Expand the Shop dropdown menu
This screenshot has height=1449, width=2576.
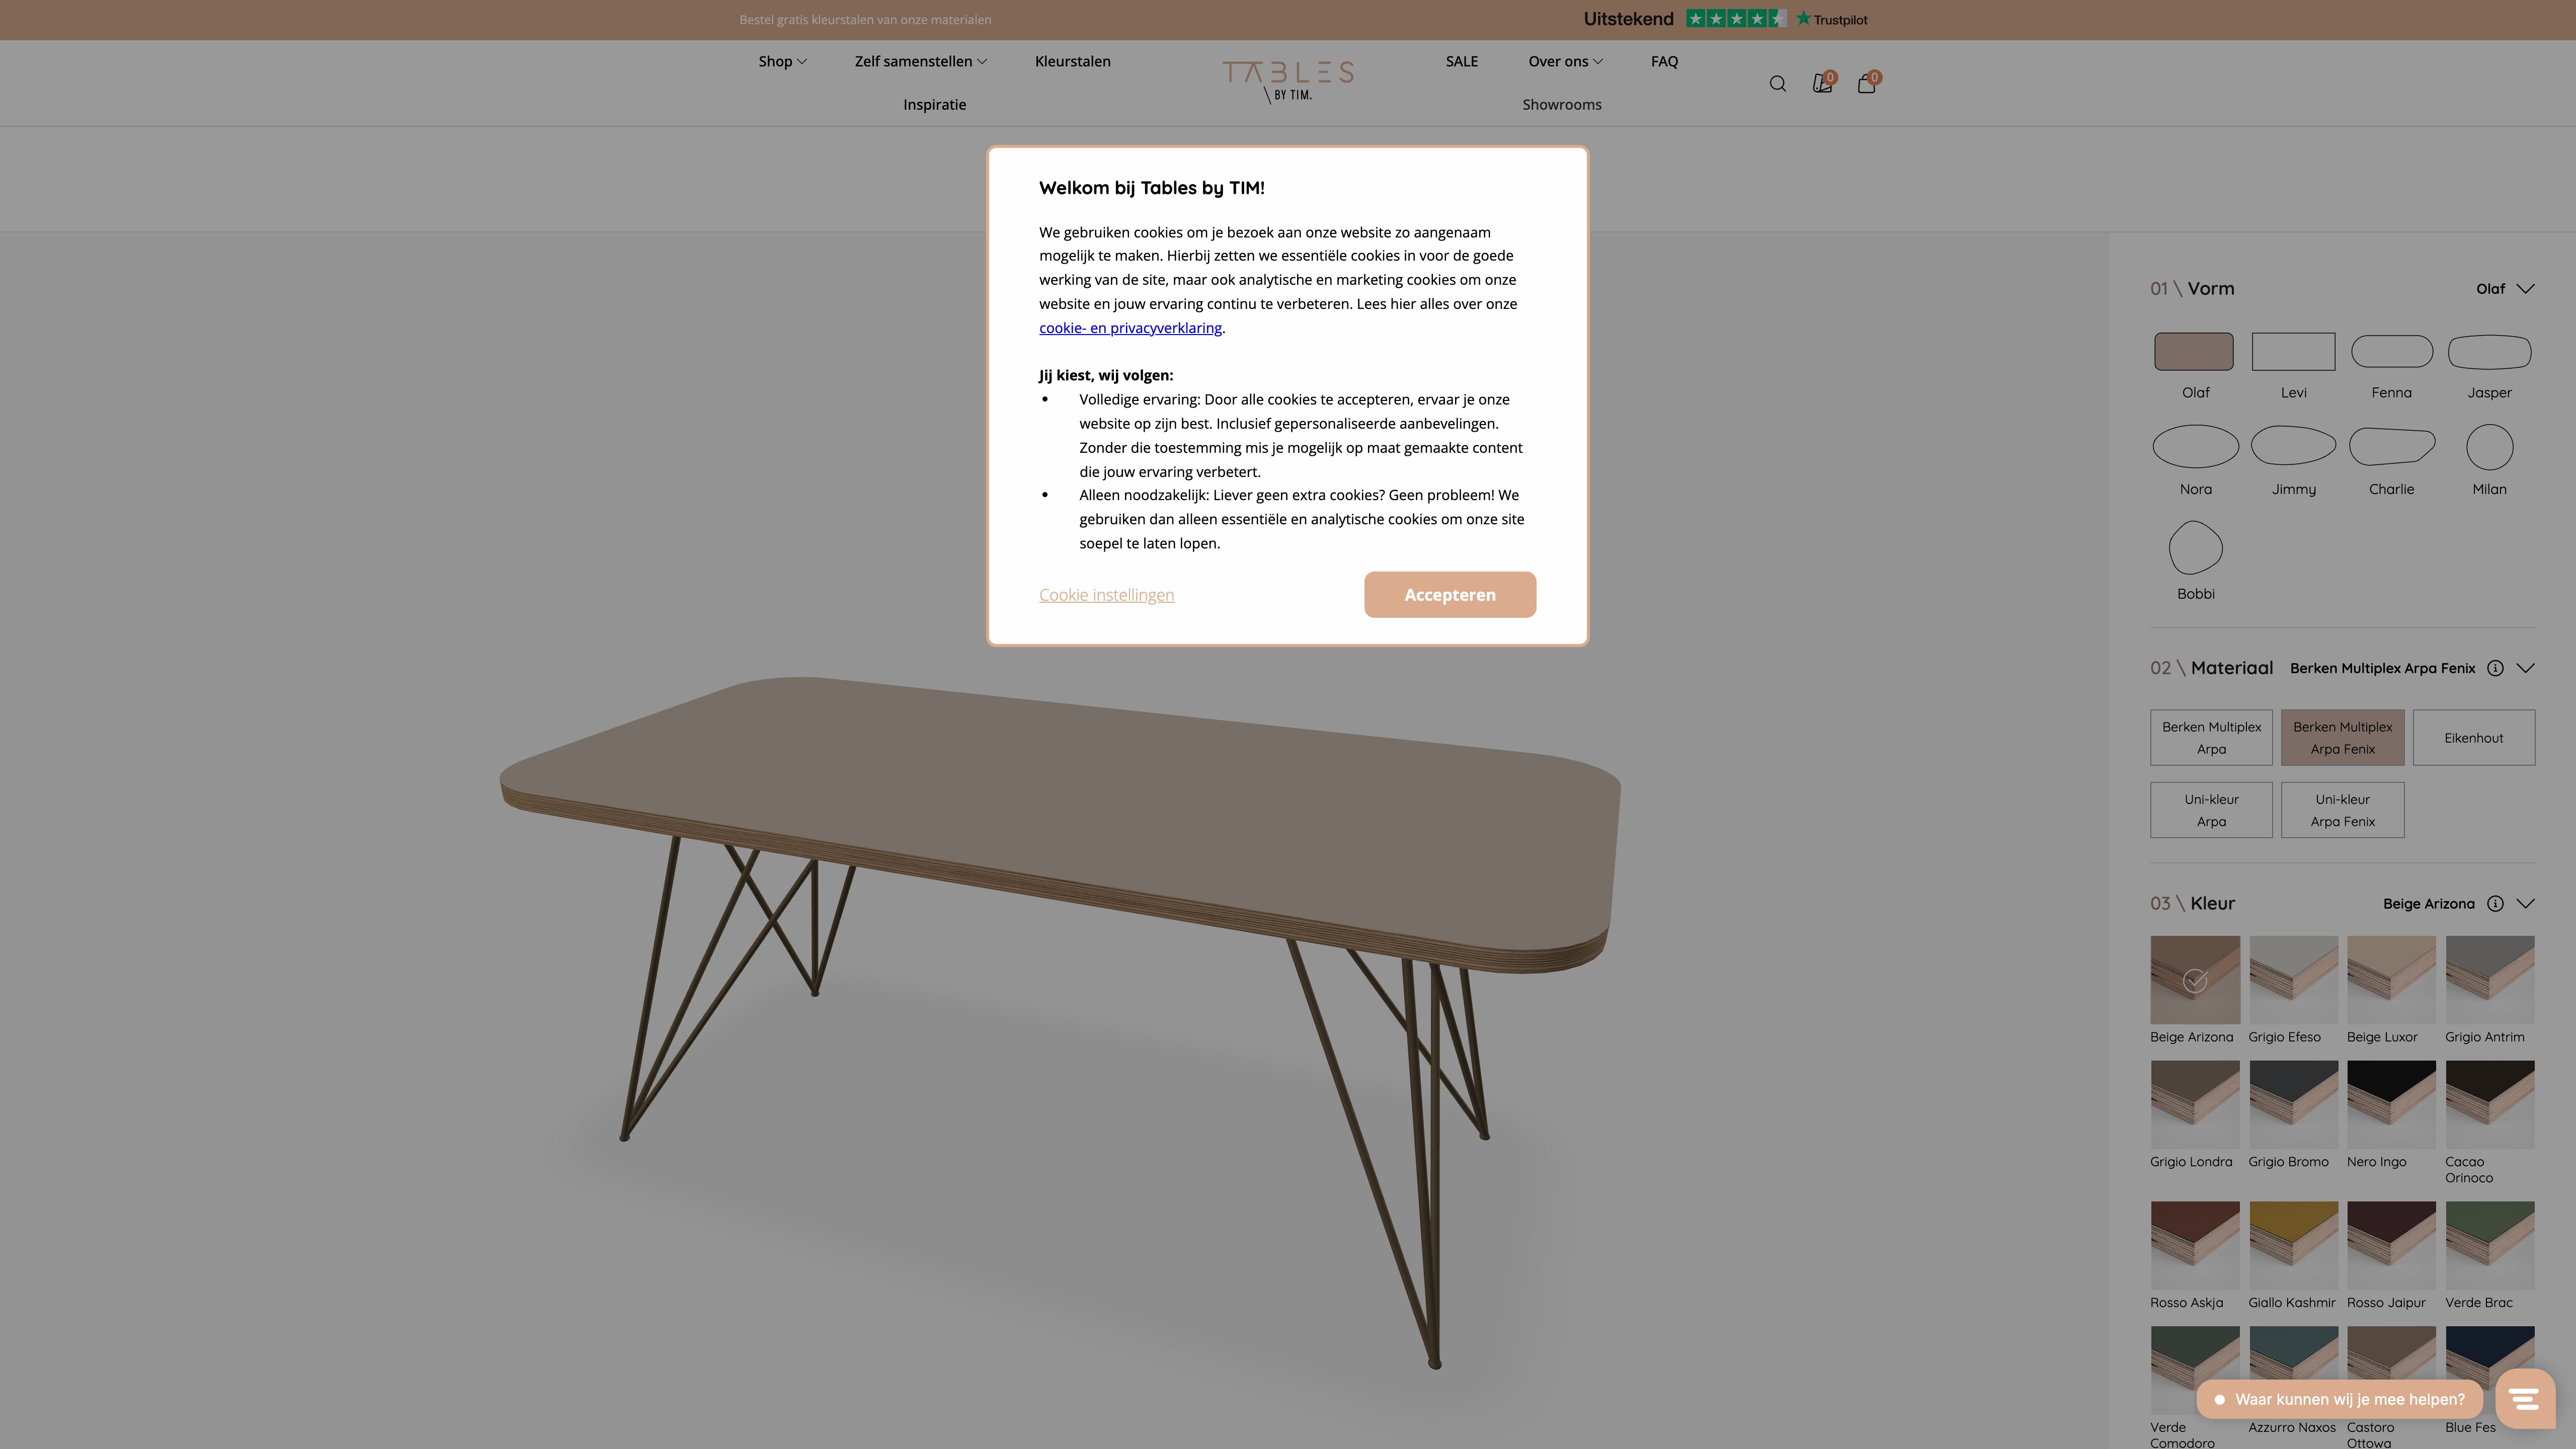[x=782, y=61]
